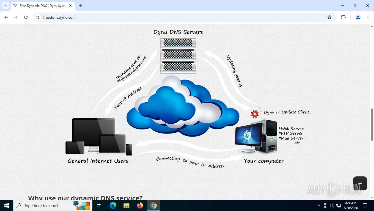This screenshot has height=211, width=374.
Task: Close the Free Dynamic DNS tab
Action: coord(70,5)
